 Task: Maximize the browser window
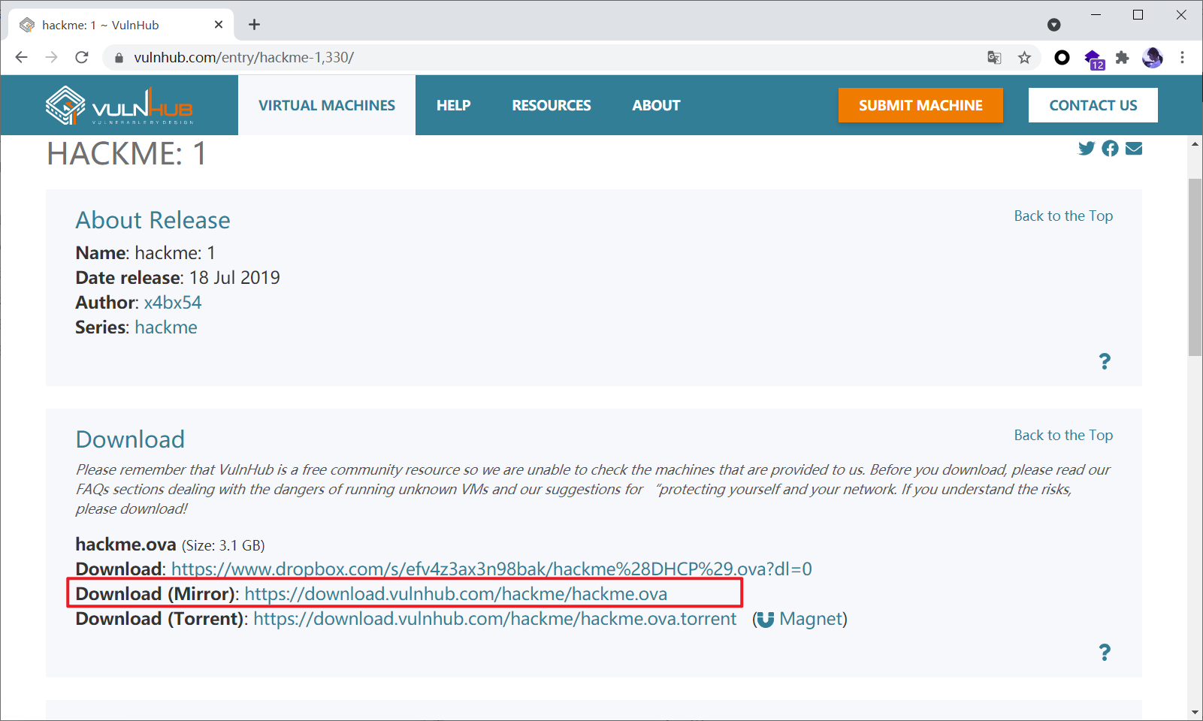click(x=1138, y=15)
